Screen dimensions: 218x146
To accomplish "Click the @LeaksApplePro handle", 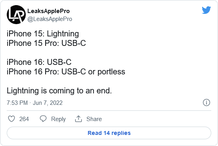I will pos(50,19).
